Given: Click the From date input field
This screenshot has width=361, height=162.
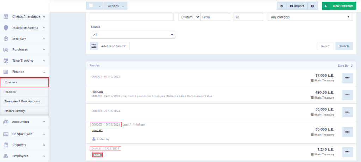Looking at the screenshot, I should tap(215, 17).
